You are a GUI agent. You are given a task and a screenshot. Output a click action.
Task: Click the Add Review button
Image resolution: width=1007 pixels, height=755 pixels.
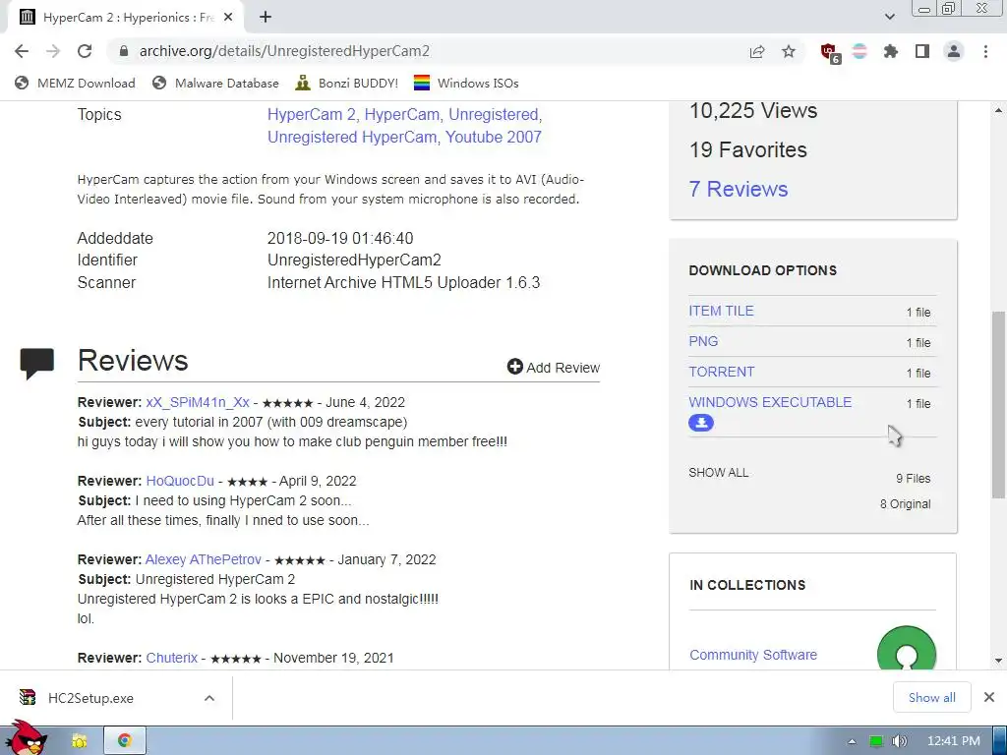tap(553, 368)
